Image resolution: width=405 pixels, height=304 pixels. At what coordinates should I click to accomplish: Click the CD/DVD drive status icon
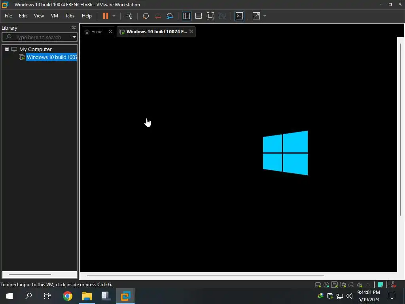click(326, 285)
